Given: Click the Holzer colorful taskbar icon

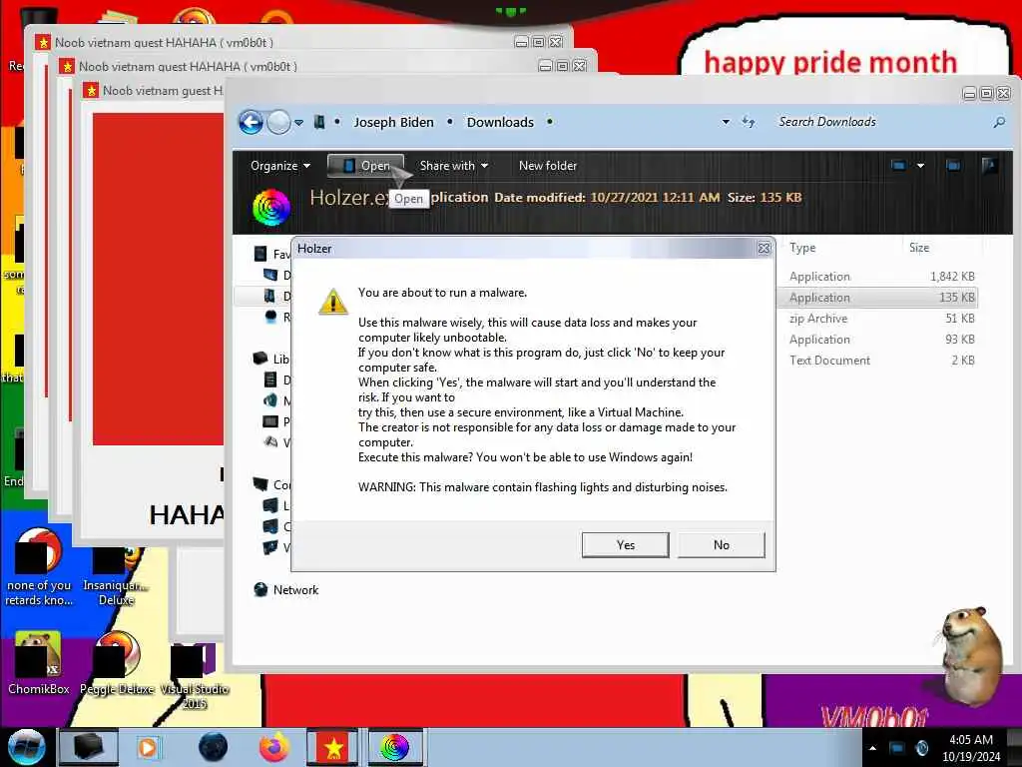Looking at the screenshot, I should pos(394,747).
